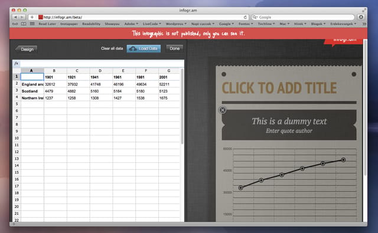This screenshot has width=378, height=233.
Task: Click the Clear all data link
Action: [112, 48]
